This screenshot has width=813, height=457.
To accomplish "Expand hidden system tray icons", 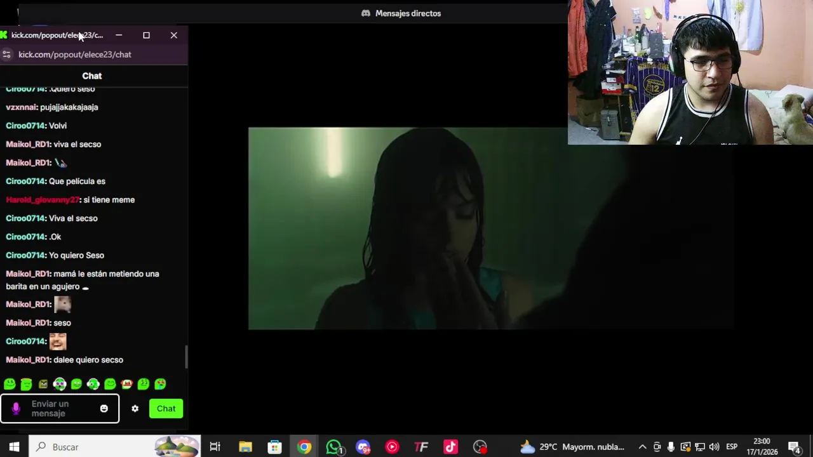I will (642, 447).
